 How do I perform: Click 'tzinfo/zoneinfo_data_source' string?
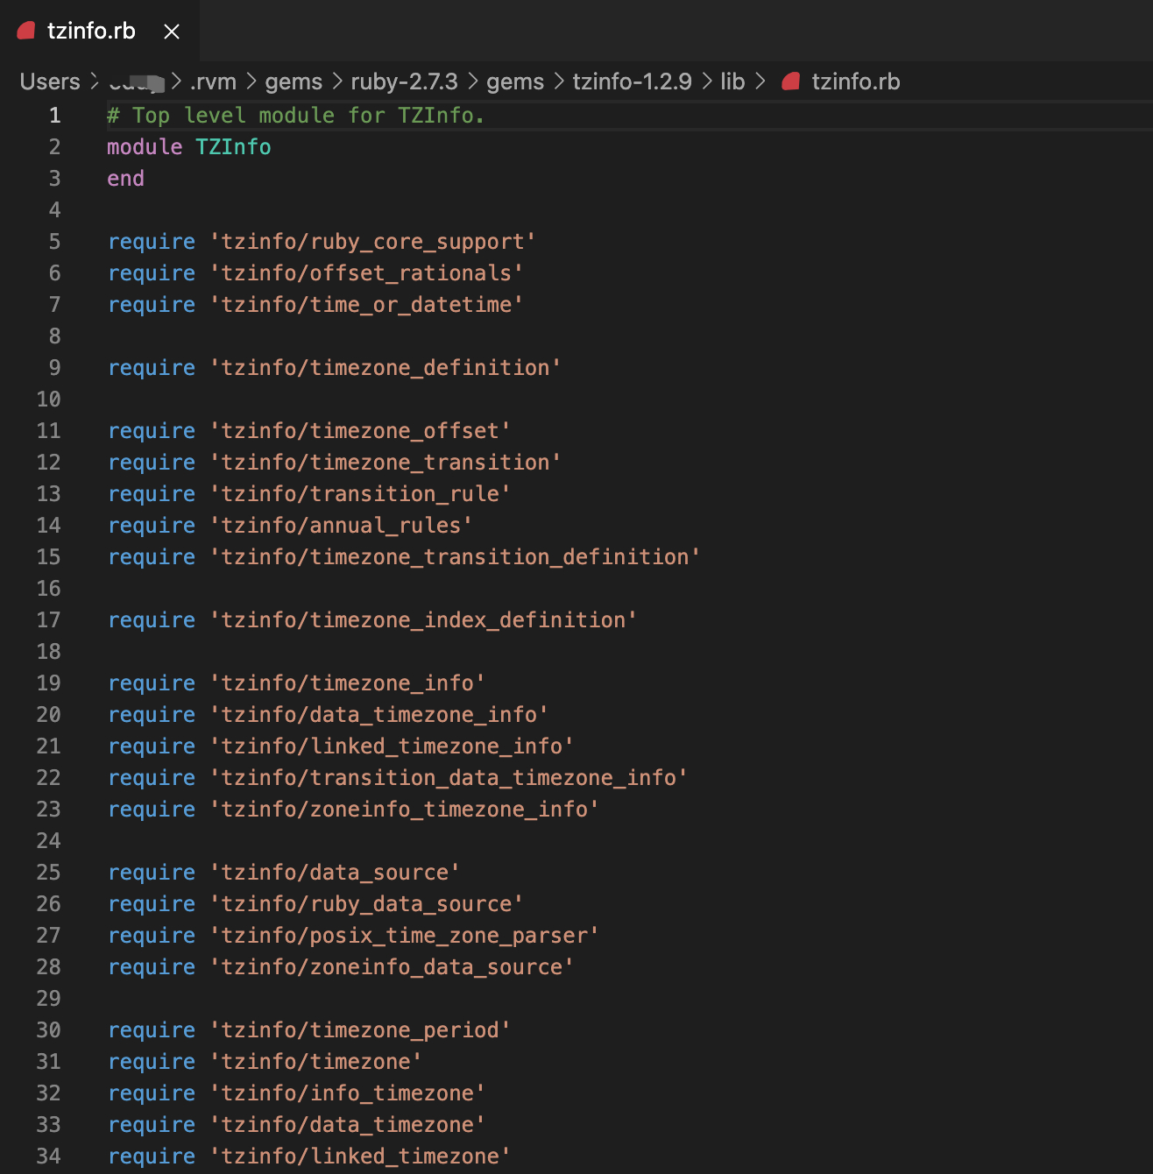coord(392,966)
